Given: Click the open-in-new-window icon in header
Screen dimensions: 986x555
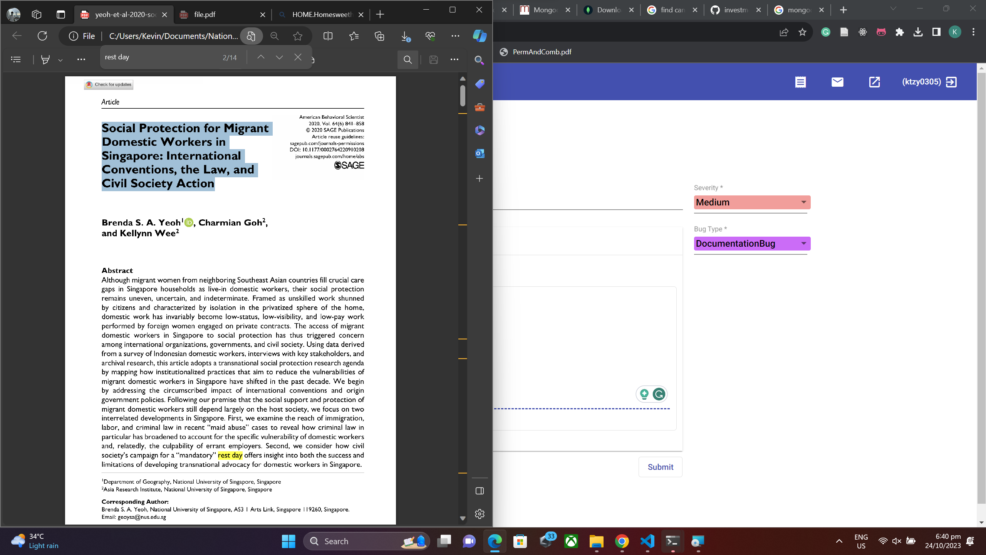Looking at the screenshot, I should point(874,82).
